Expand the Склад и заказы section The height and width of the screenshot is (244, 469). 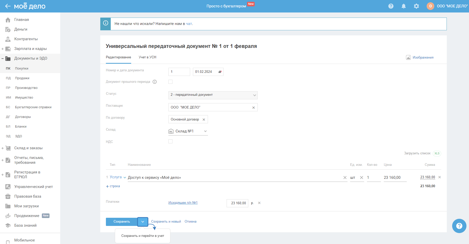click(x=3, y=148)
